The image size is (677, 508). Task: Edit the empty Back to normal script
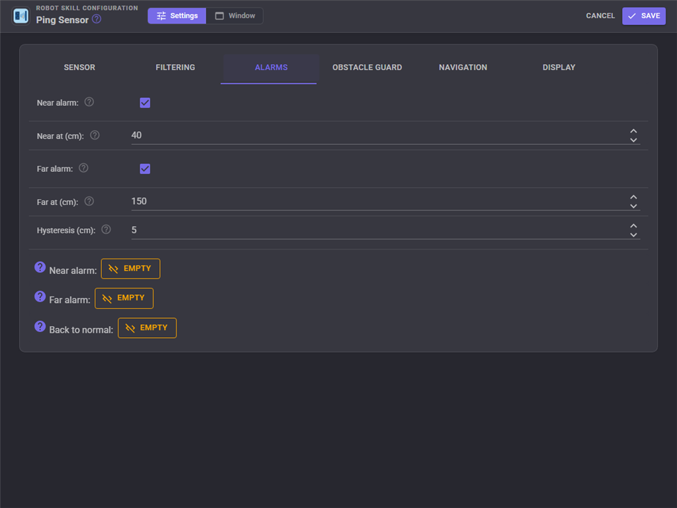[x=147, y=328]
